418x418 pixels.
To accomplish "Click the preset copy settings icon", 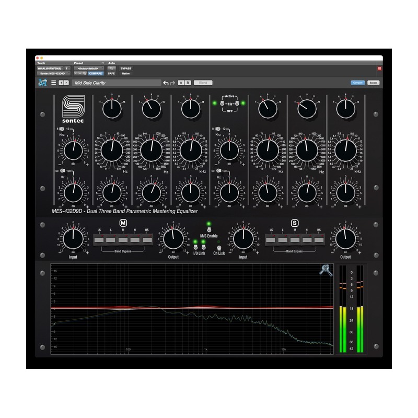I will pyautogui.click(x=85, y=73).
